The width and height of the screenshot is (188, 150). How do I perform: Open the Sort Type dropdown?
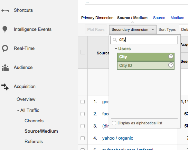point(183,29)
